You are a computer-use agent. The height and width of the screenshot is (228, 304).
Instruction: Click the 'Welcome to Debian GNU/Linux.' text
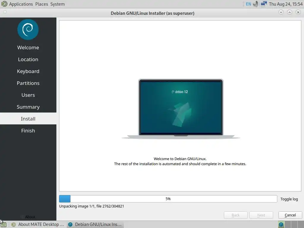[x=180, y=159]
